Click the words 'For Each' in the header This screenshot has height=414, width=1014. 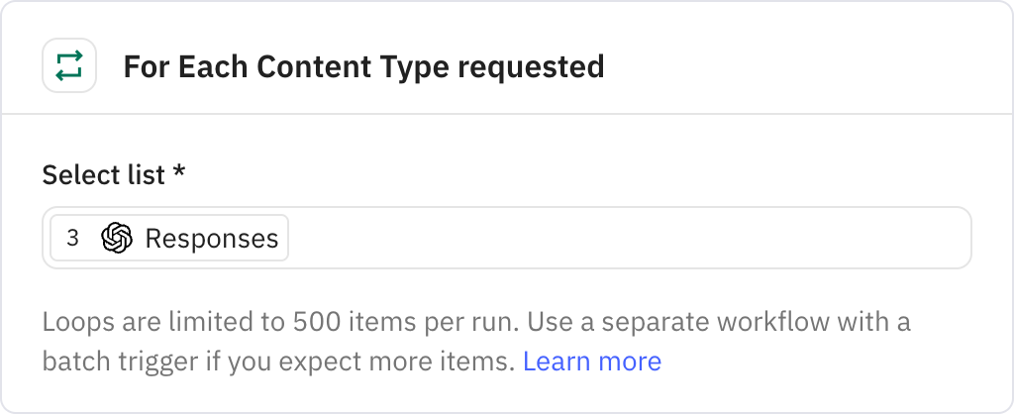pyautogui.click(x=186, y=66)
